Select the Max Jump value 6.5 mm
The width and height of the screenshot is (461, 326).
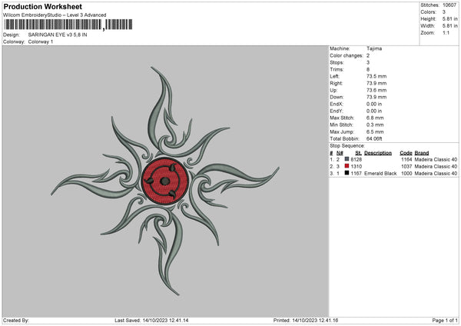tap(375, 131)
